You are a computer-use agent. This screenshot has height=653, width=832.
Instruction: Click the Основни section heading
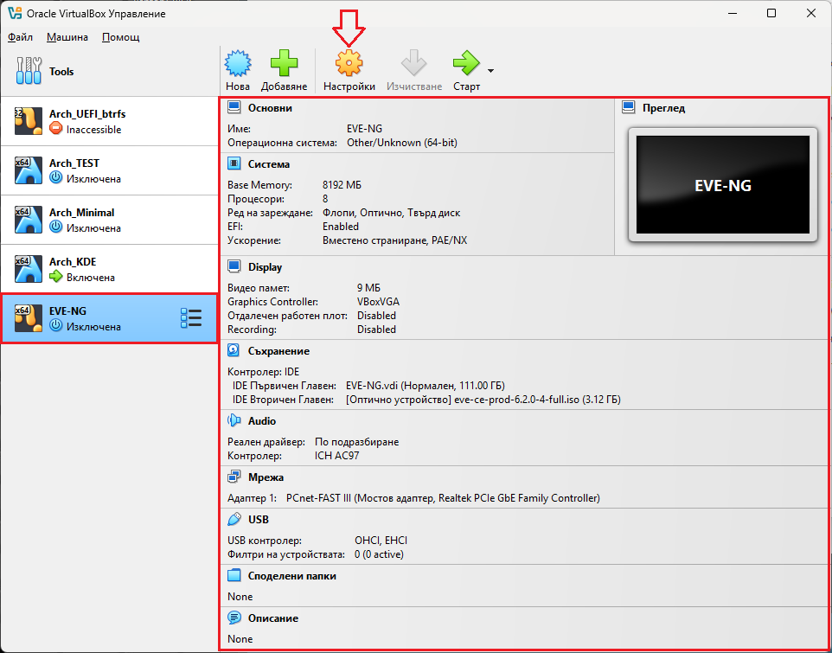[270, 108]
